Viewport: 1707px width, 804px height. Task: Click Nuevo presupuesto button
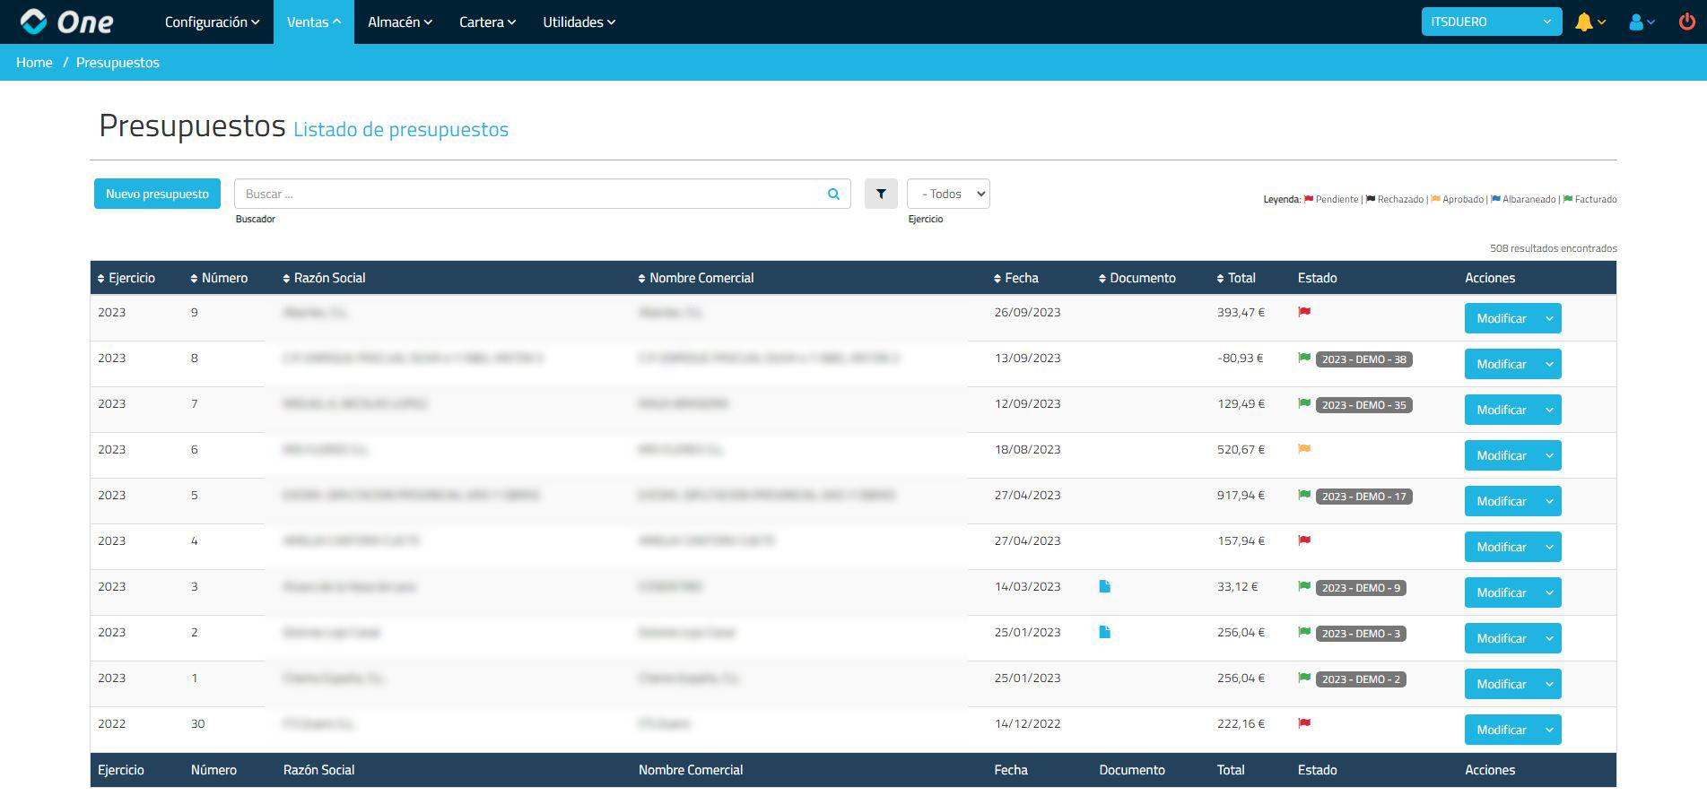[x=157, y=194]
